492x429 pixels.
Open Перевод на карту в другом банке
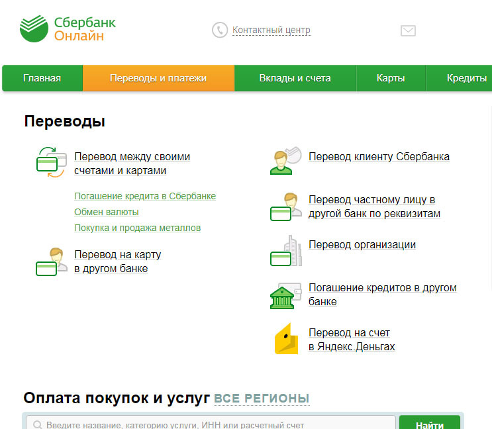118,262
